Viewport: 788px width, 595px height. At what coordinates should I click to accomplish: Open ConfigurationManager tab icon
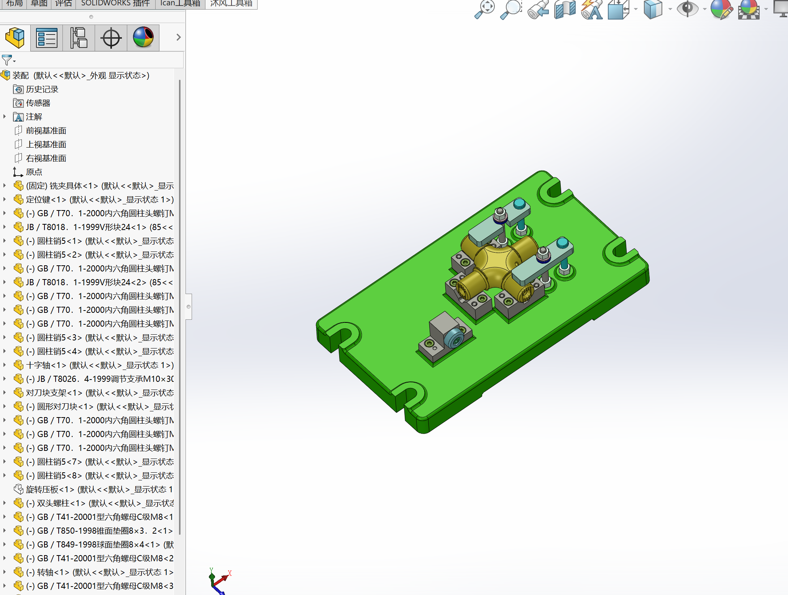coord(79,38)
